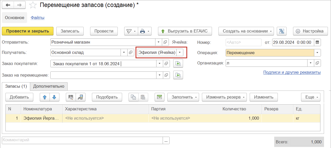Move selected row up with arrow

pos(45,97)
